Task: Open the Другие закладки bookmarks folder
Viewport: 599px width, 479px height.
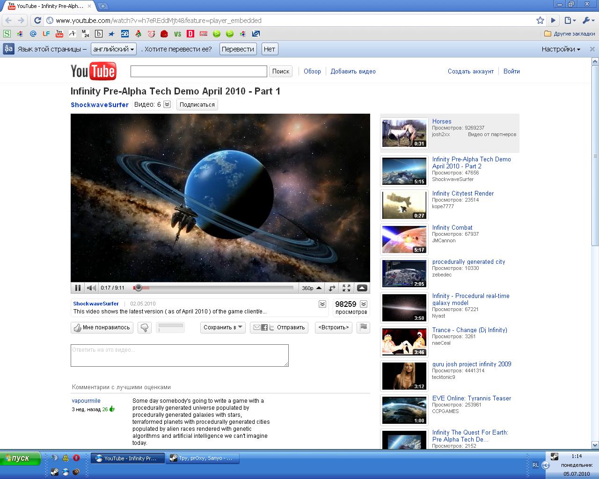Action: pos(570,34)
